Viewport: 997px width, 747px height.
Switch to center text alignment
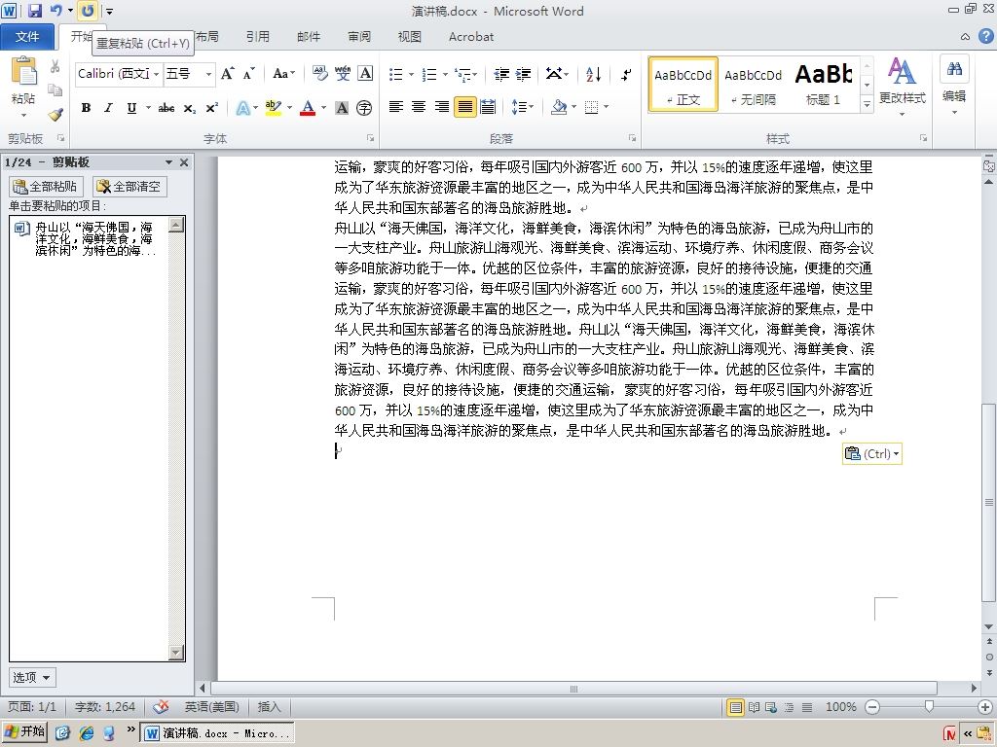pyautogui.click(x=419, y=107)
